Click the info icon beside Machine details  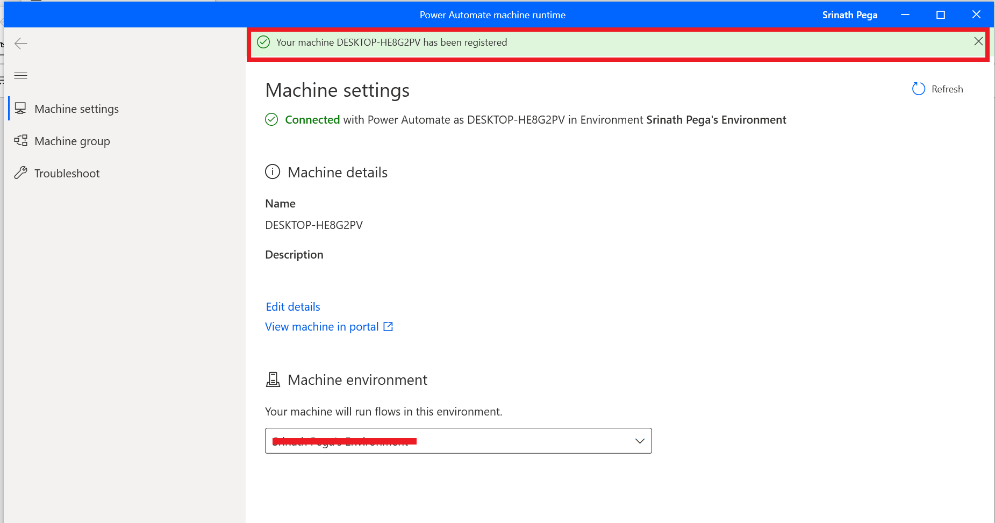273,172
